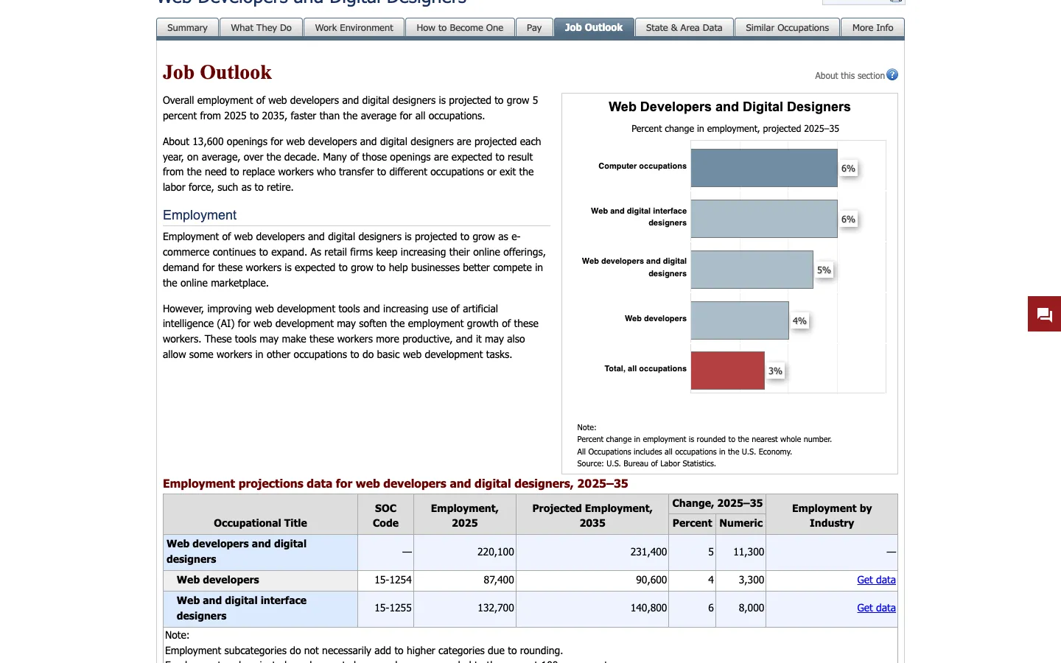Switch to Similar Occupations tab
Image resolution: width=1061 pixels, height=663 pixels.
coord(787,28)
